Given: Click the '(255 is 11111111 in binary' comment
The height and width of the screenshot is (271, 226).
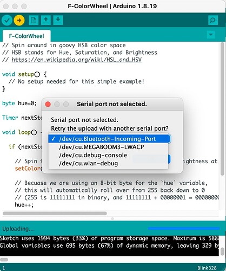Looking at the screenshot, I should coord(117,197).
